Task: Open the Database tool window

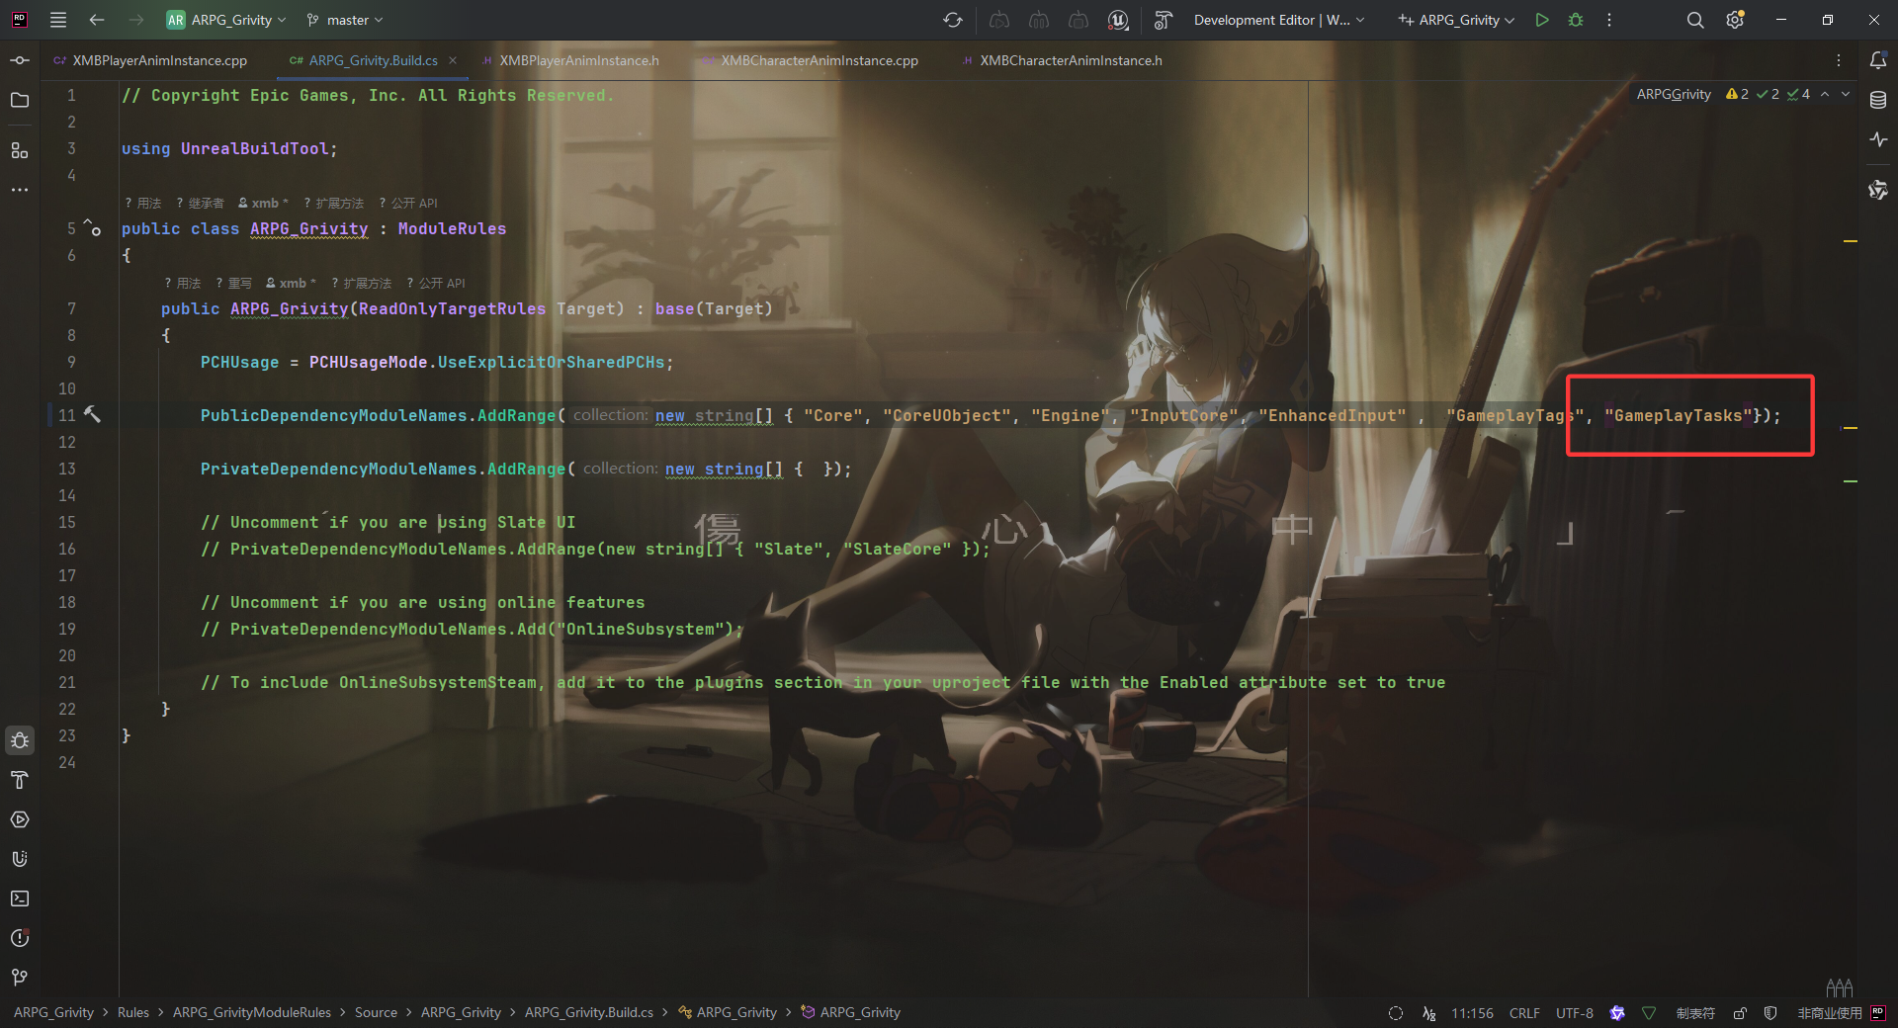Action: (1878, 100)
